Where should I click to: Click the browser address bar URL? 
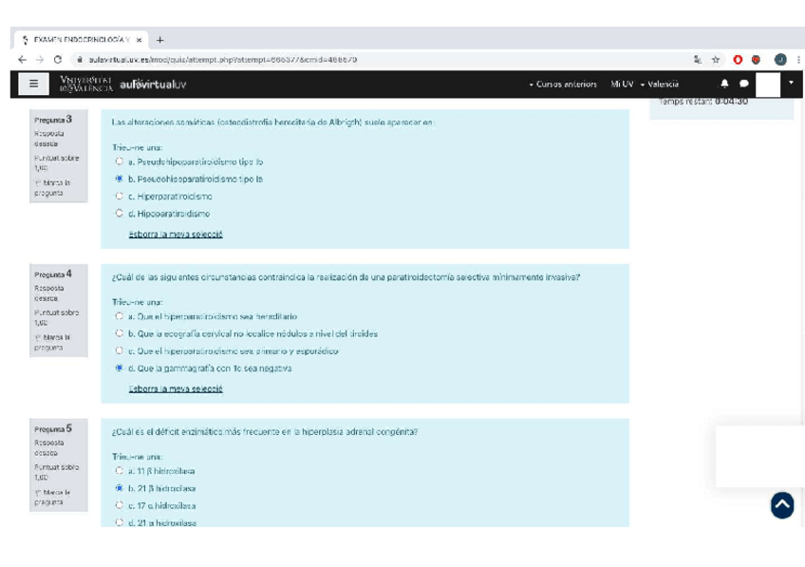coord(223,60)
